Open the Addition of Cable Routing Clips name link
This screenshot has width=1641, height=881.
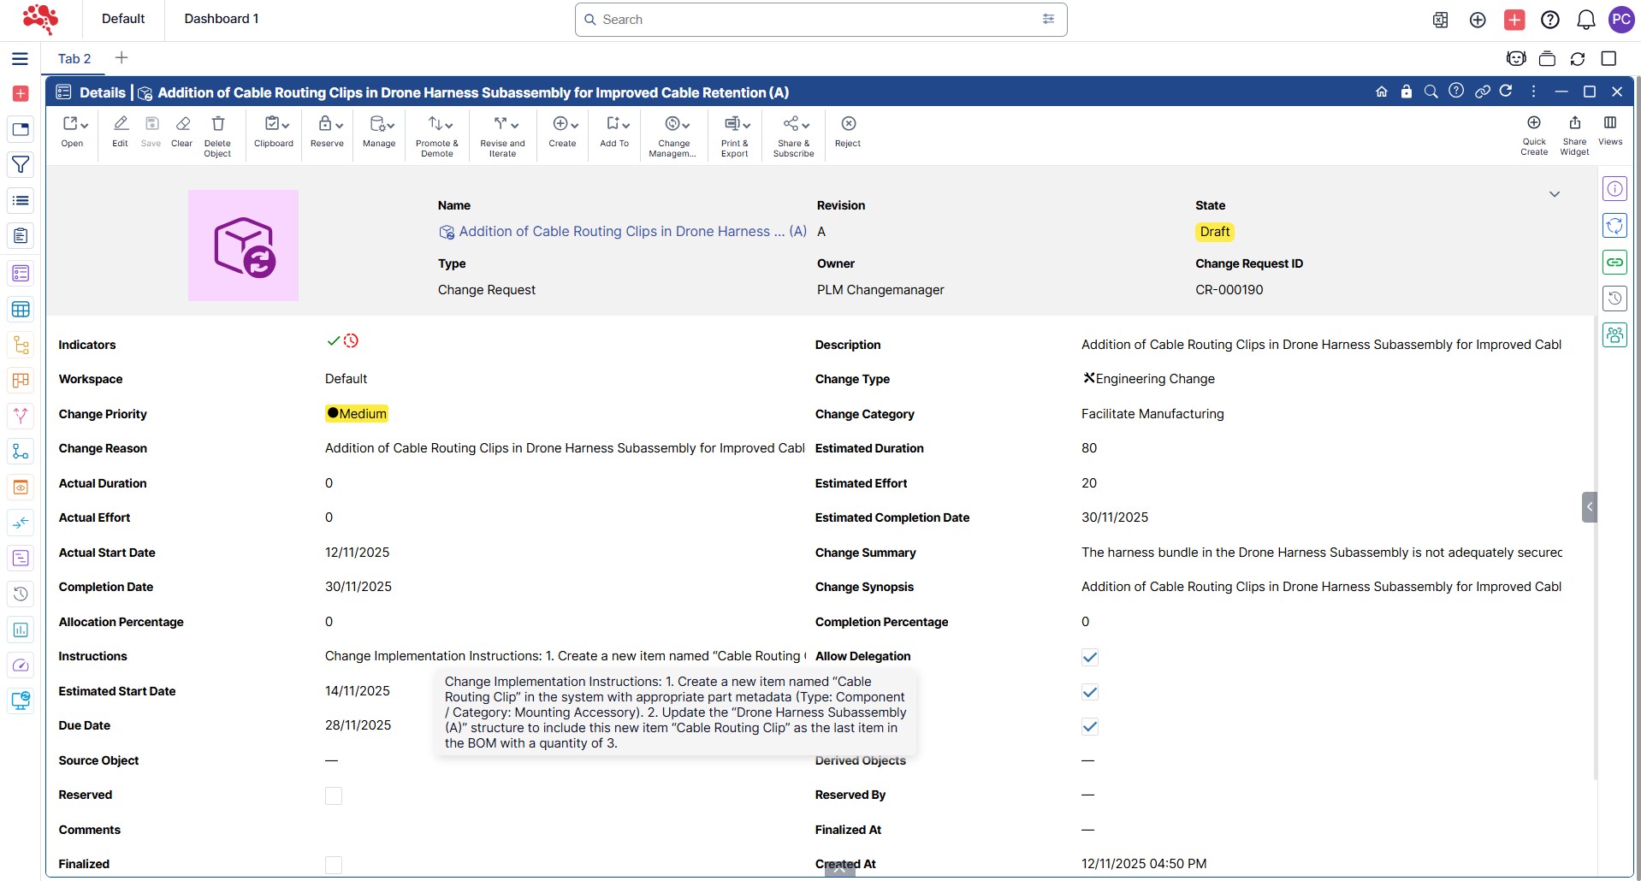pos(623,232)
